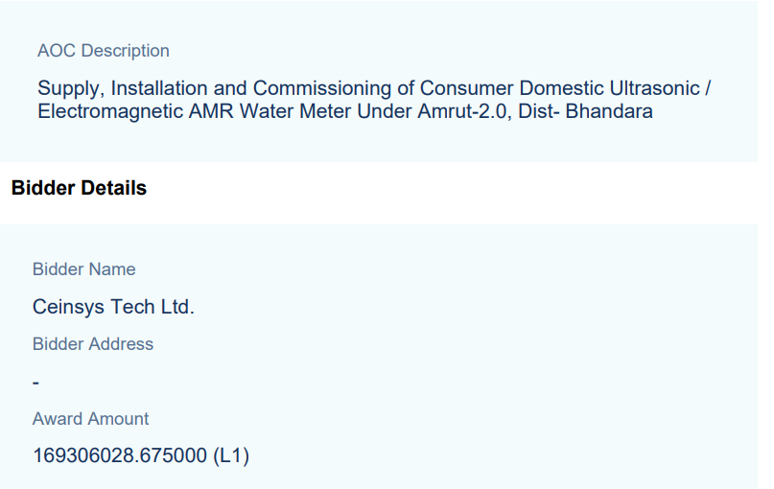Click the "(L1)" marker beside the amount
Image resolution: width=774 pixels, height=489 pixels.
[x=230, y=456]
